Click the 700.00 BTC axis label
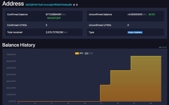Image resolution: width=169 pixels, height=105 pixels. (x=11, y=54)
